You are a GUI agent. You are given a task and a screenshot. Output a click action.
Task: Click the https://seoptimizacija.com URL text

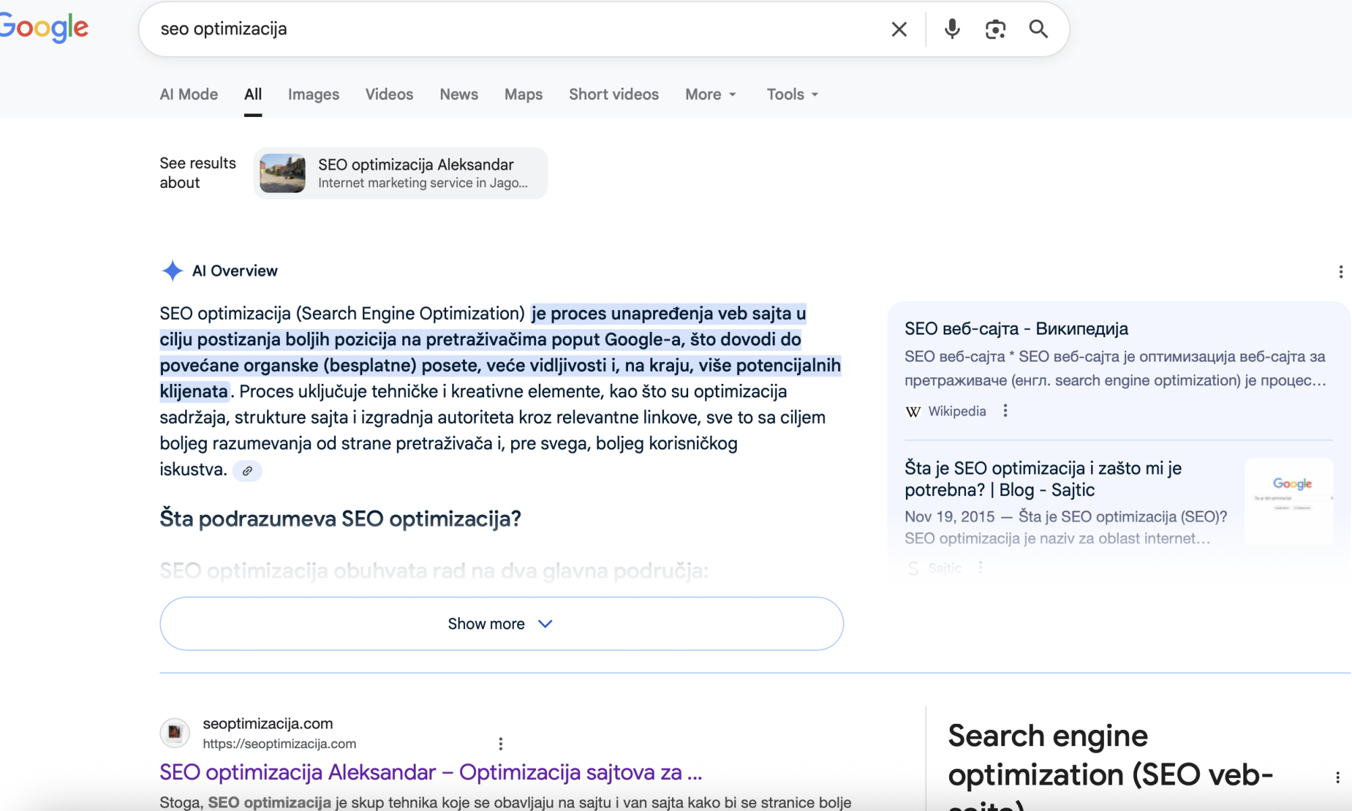pyautogui.click(x=279, y=744)
